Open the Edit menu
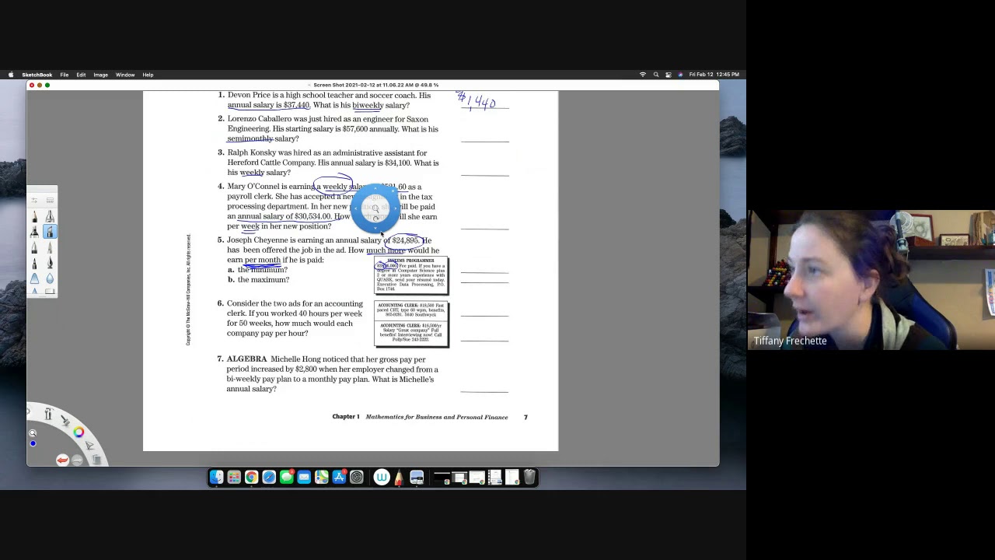 click(81, 75)
